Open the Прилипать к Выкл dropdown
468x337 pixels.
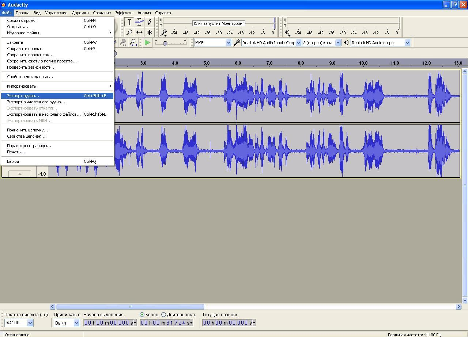tap(76, 323)
